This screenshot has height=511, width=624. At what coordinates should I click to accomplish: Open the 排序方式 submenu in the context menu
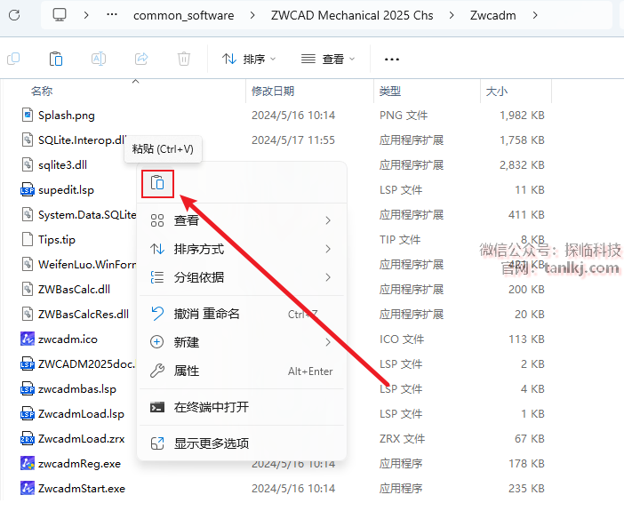pos(242,249)
